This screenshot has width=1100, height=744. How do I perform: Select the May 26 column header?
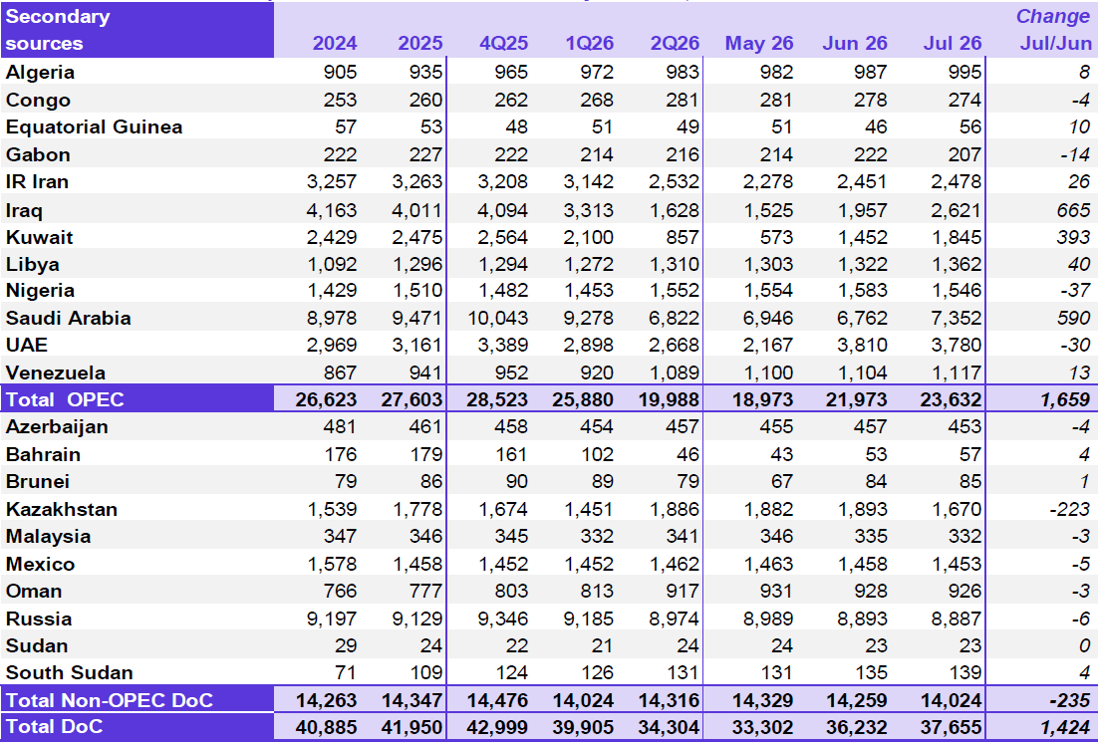pos(759,44)
